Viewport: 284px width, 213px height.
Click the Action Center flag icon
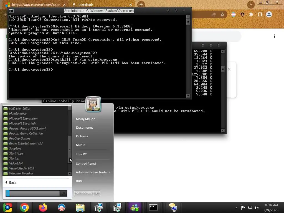point(243,207)
